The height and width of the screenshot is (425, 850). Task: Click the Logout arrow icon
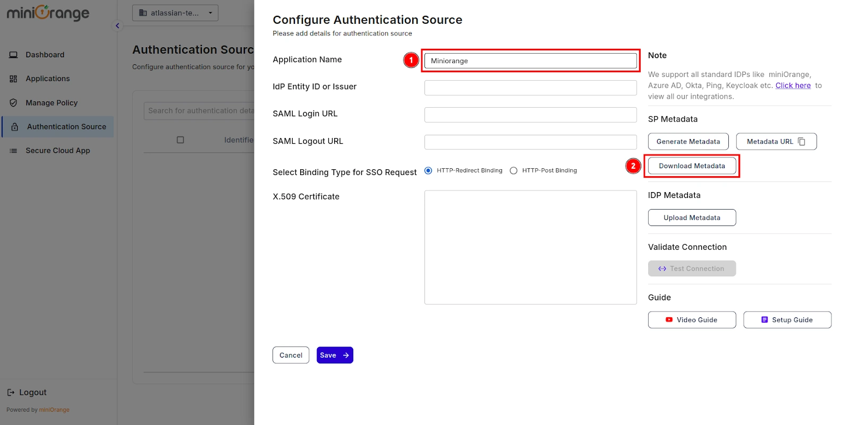[x=11, y=393]
